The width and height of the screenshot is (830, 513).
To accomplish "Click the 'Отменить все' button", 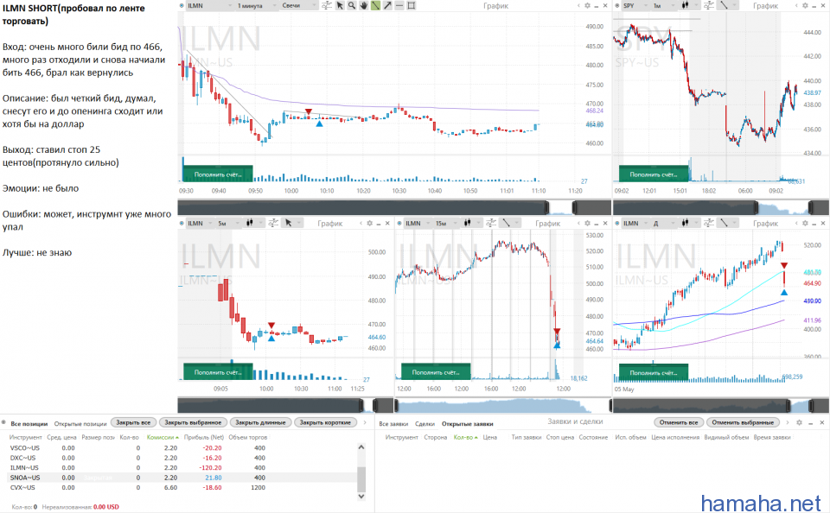I will tap(679, 422).
